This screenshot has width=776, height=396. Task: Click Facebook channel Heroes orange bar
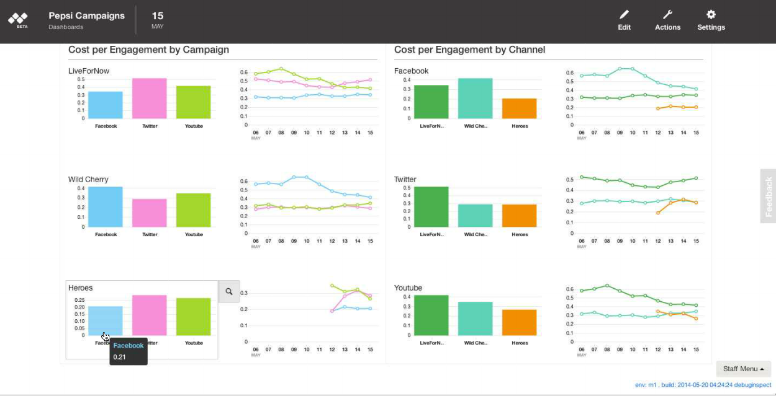coord(519,108)
